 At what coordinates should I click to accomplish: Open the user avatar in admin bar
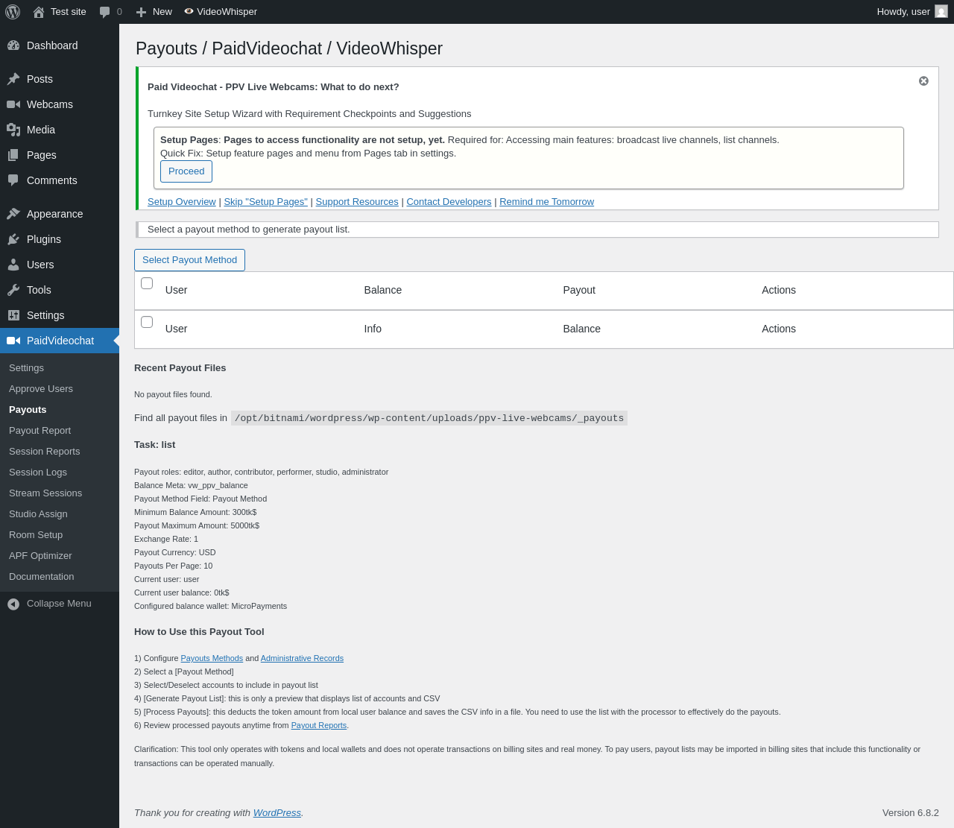[x=941, y=11]
